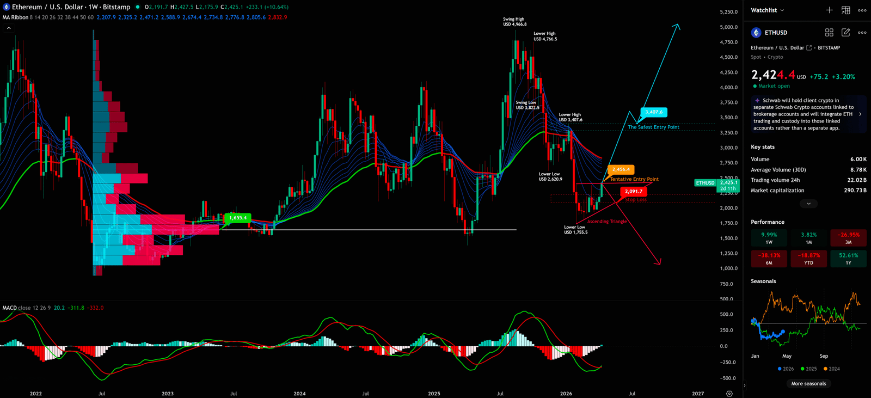The height and width of the screenshot is (398, 871).
Task: Open the Watchlist more options menu
Action: coord(862,10)
